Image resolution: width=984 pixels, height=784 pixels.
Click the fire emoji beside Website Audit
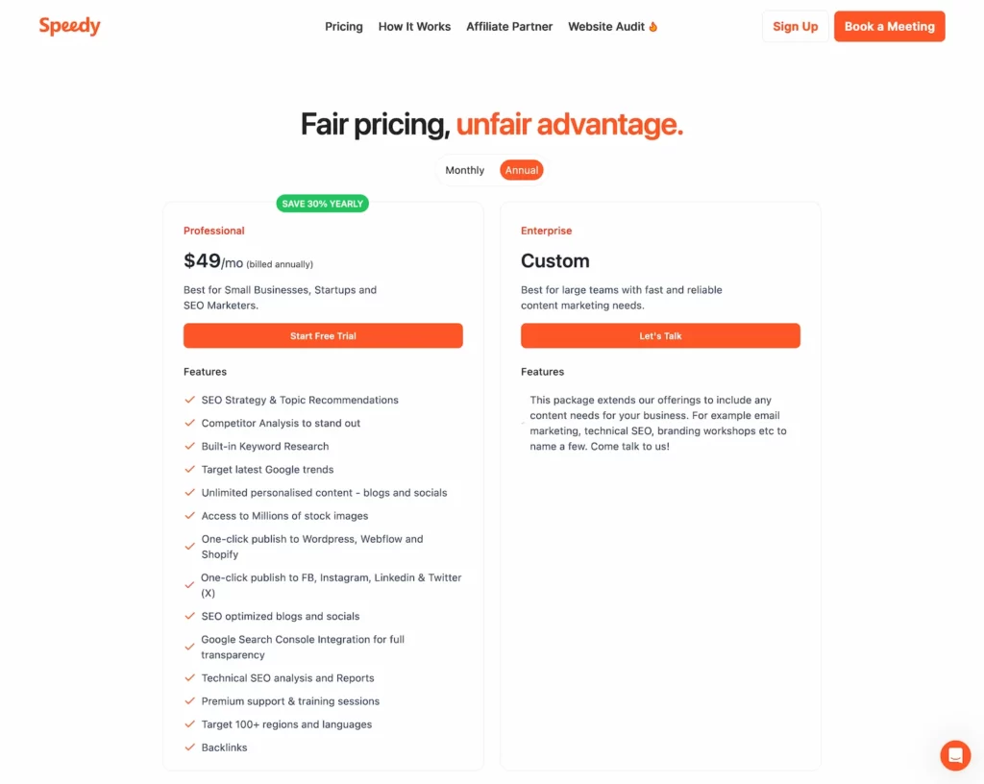(x=654, y=26)
